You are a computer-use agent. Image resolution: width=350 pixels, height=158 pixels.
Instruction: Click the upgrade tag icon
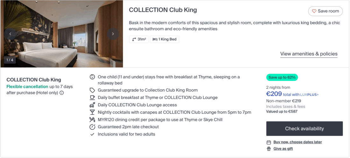tap(92, 90)
